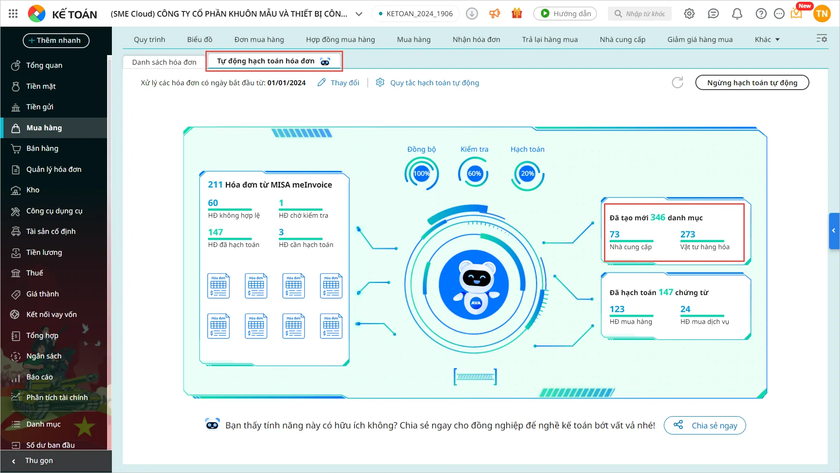Open the chat message icon
The width and height of the screenshot is (840, 473).
pyautogui.click(x=713, y=14)
